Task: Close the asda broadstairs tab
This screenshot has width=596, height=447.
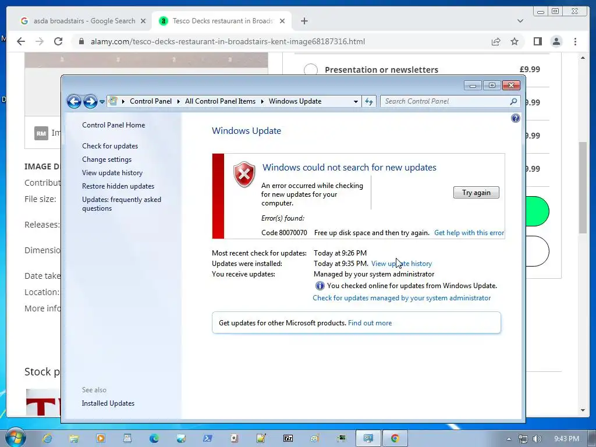Action: [143, 21]
